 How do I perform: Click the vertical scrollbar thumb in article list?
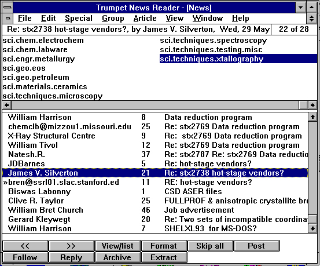(x=312, y=220)
